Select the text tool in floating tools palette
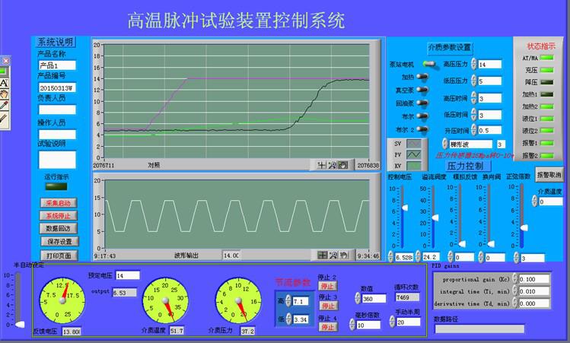The image size is (570, 343). pos(4,83)
